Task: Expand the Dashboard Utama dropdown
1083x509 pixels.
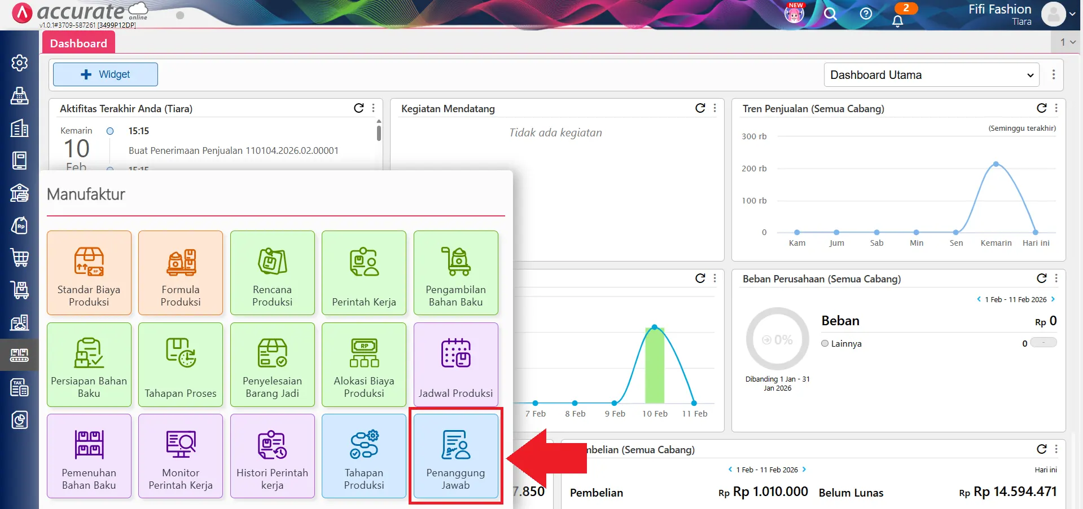Action: [x=931, y=75]
